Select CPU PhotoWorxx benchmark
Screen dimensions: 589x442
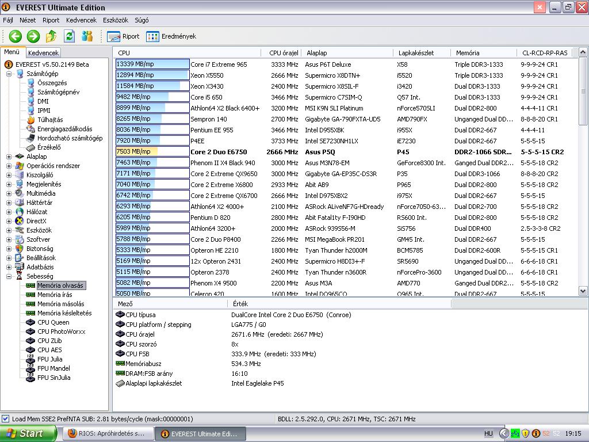click(x=61, y=331)
